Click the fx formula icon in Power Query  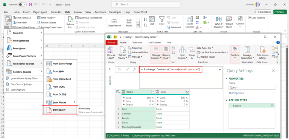coord(135,69)
